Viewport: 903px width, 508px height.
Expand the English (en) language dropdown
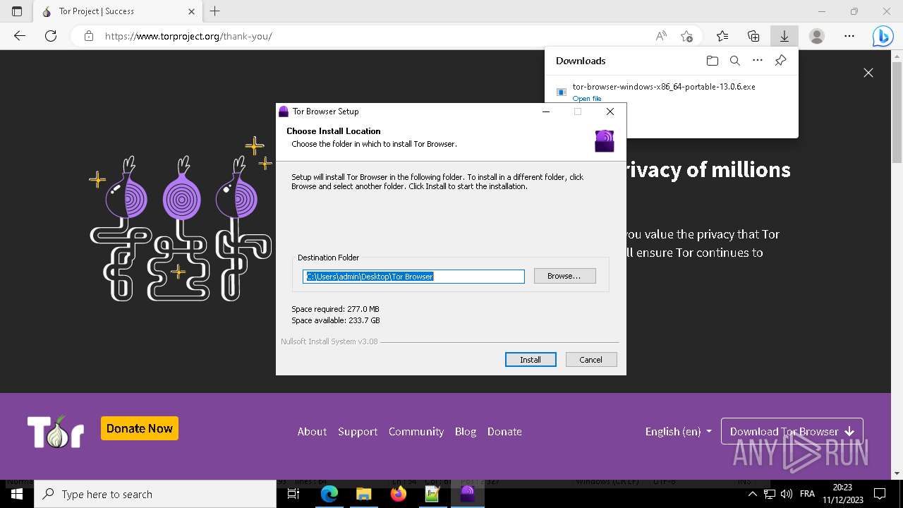pos(679,432)
